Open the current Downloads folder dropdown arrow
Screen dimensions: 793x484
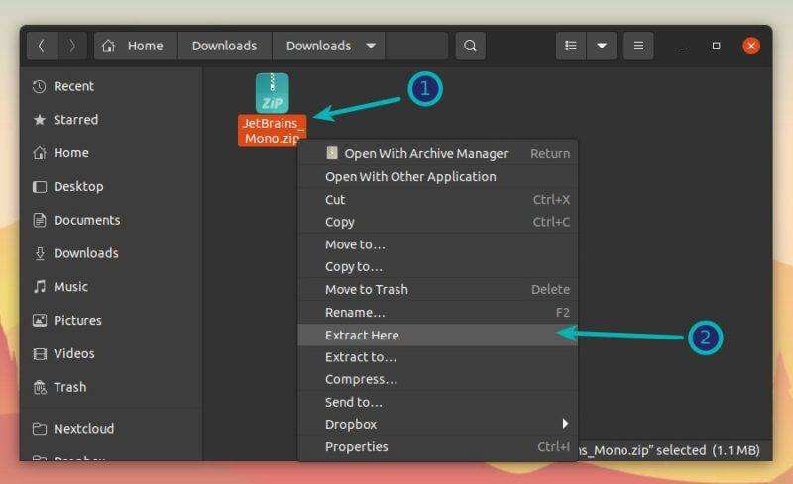[x=371, y=46]
